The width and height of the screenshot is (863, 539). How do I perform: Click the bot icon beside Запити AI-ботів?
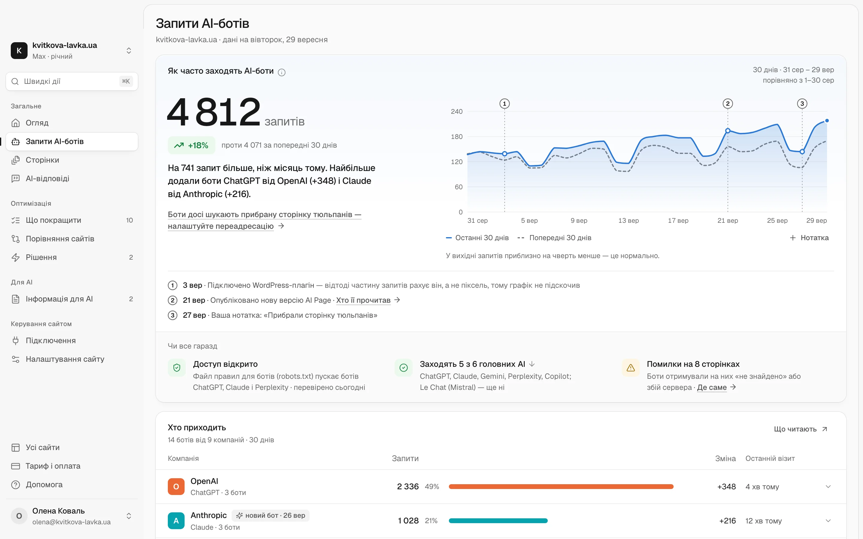pos(15,142)
